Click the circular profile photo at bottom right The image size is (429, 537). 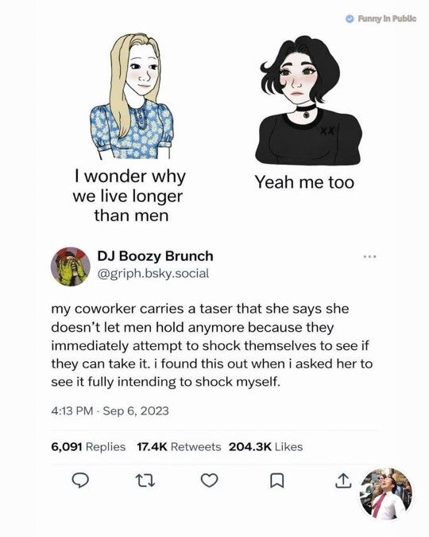click(387, 493)
